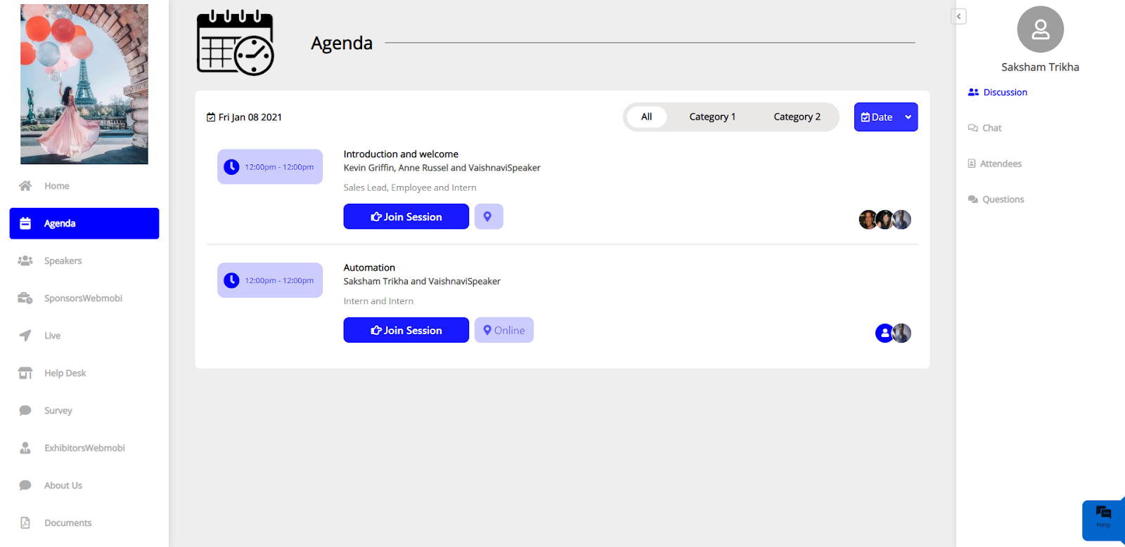This screenshot has height=547, width=1125.
Task: Open the Questions tab
Action: coord(1003,199)
